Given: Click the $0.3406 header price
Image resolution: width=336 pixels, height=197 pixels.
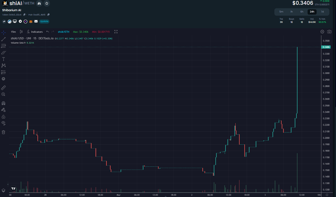Looking at the screenshot, I should (x=303, y=3).
